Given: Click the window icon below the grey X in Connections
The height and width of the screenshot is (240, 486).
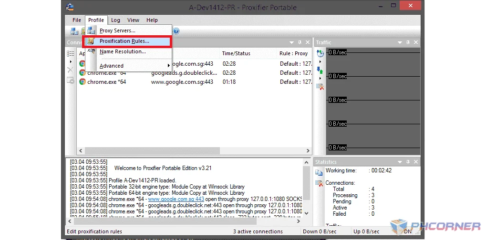Looking at the screenshot, I should click(71, 80).
